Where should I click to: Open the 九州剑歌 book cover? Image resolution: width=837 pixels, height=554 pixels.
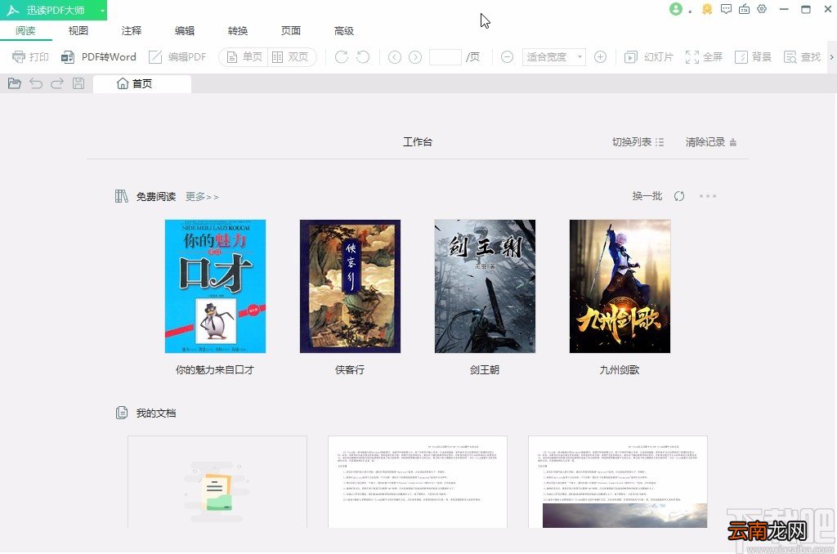(x=620, y=286)
